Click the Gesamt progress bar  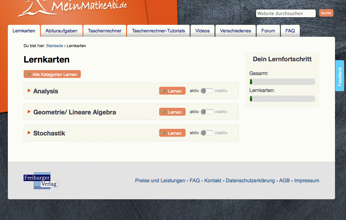pyautogui.click(x=282, y=82)
